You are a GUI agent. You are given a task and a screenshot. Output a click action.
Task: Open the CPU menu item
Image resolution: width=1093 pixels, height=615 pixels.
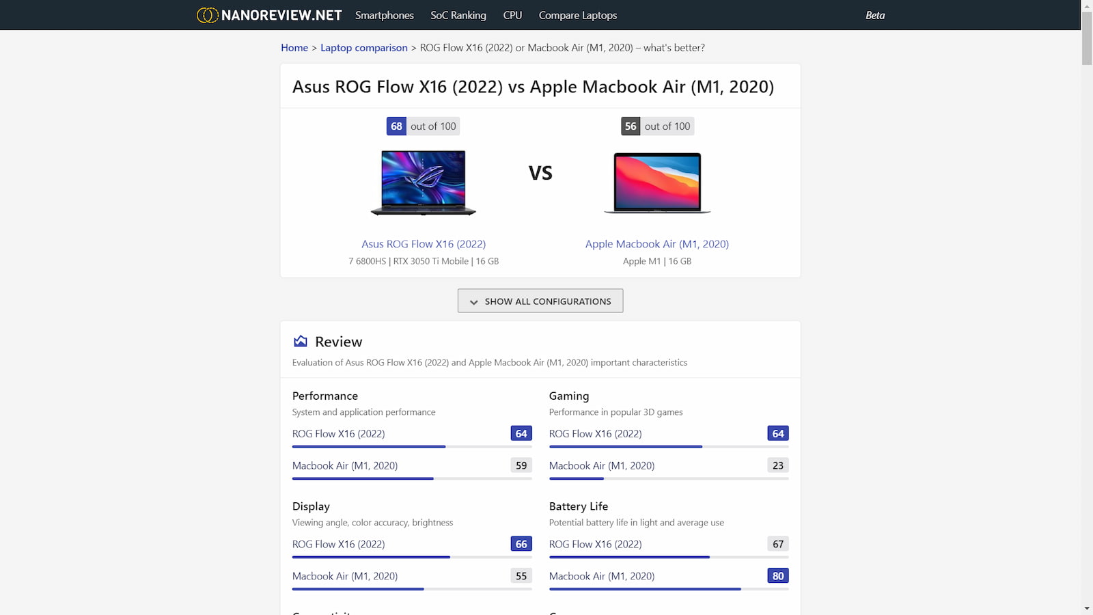pyautogui.click(x=512, y=15)
